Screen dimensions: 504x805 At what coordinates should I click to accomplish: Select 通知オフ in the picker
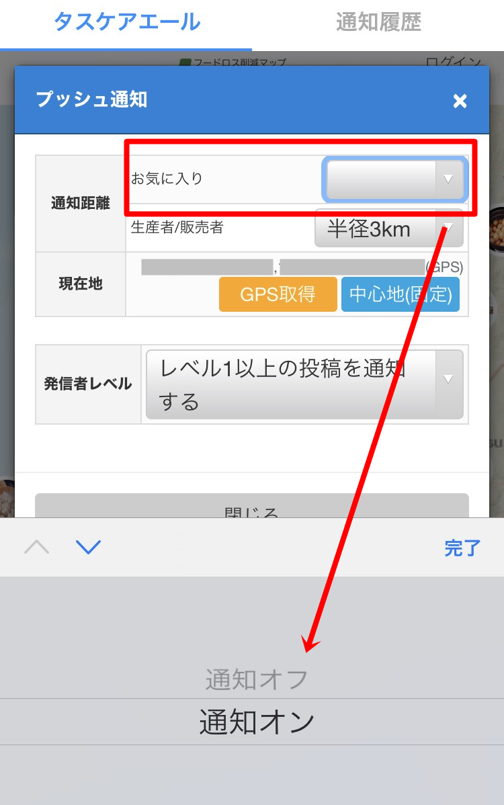[256, 679]
